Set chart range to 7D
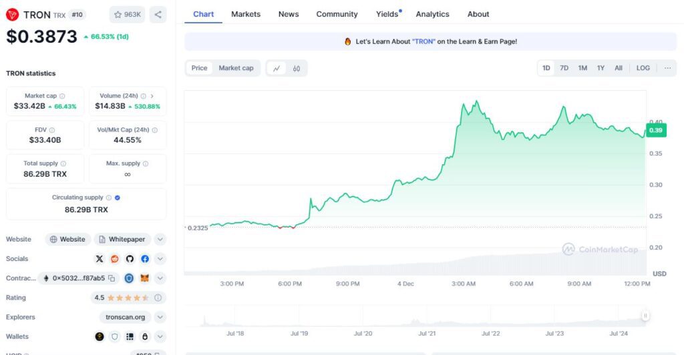This screenshot has width=684, height=355. pyautogui.click(x=564, y=68)
